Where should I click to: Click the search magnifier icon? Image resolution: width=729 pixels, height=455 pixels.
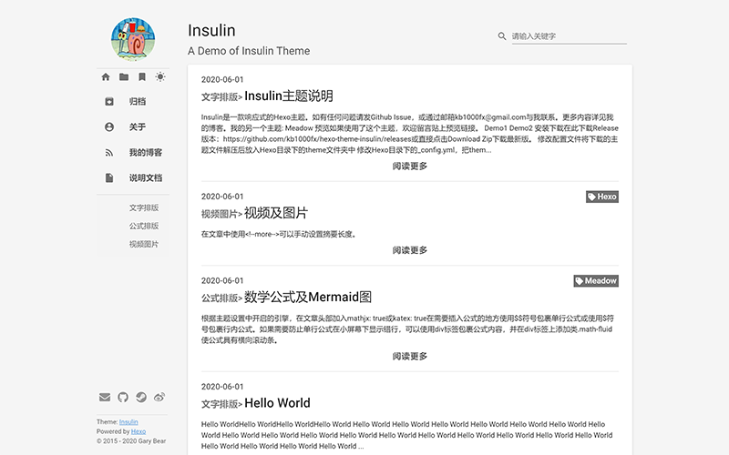click(x=502, y=36)
